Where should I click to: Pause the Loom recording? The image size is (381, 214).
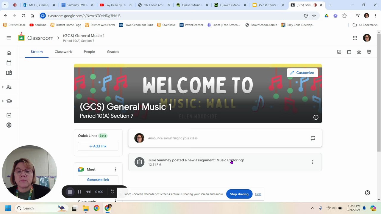click(x=79, y=192)
